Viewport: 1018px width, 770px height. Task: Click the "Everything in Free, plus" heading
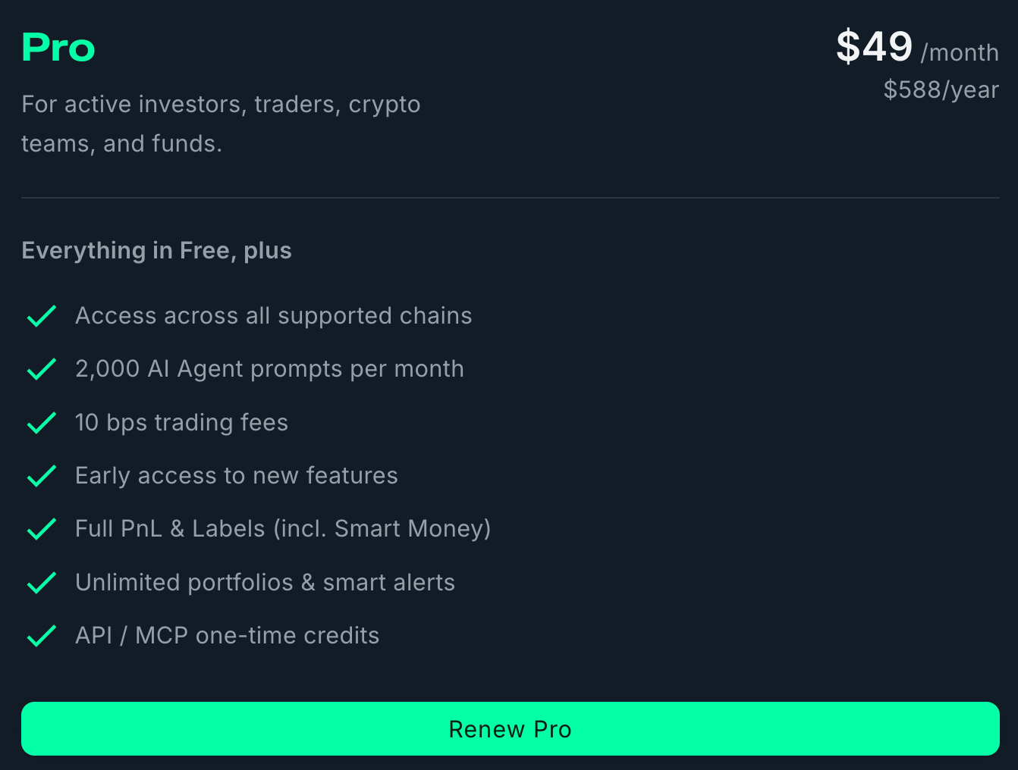[156, 250]
